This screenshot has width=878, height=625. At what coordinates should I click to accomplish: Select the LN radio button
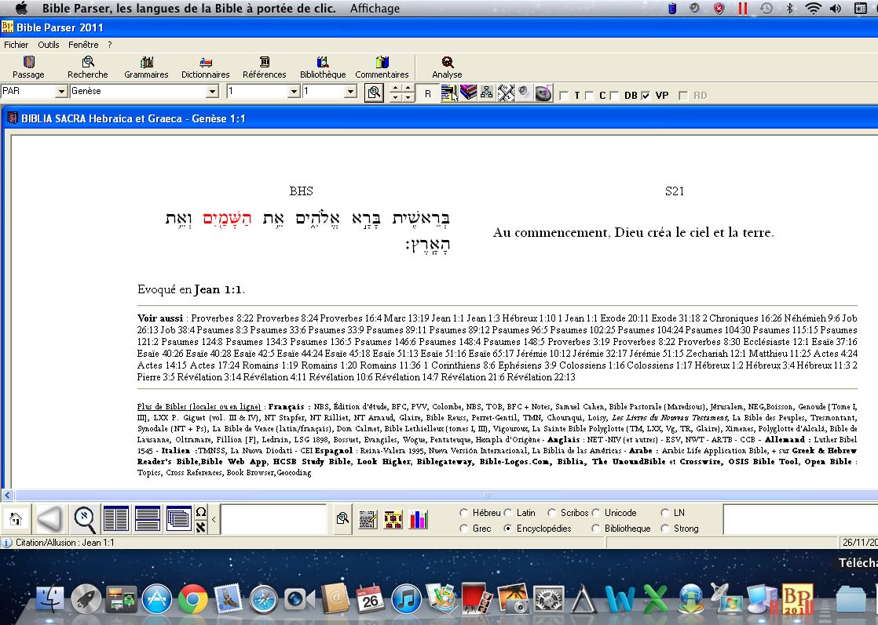[664, 513]
